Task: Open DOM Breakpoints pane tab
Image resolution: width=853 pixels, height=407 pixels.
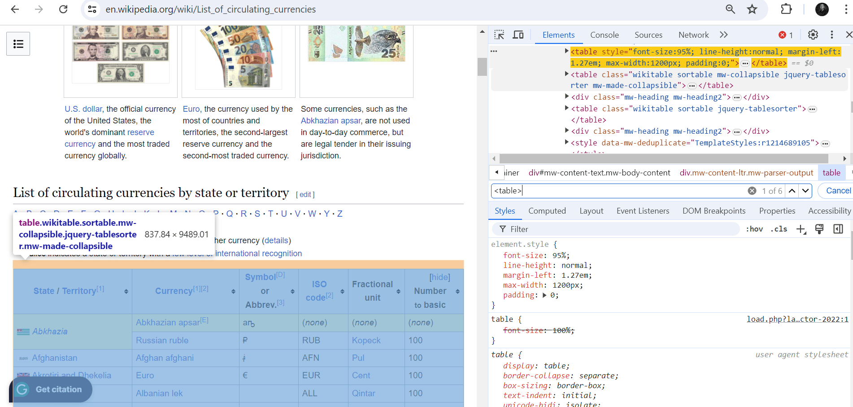Action: click(x=714, y=211)
